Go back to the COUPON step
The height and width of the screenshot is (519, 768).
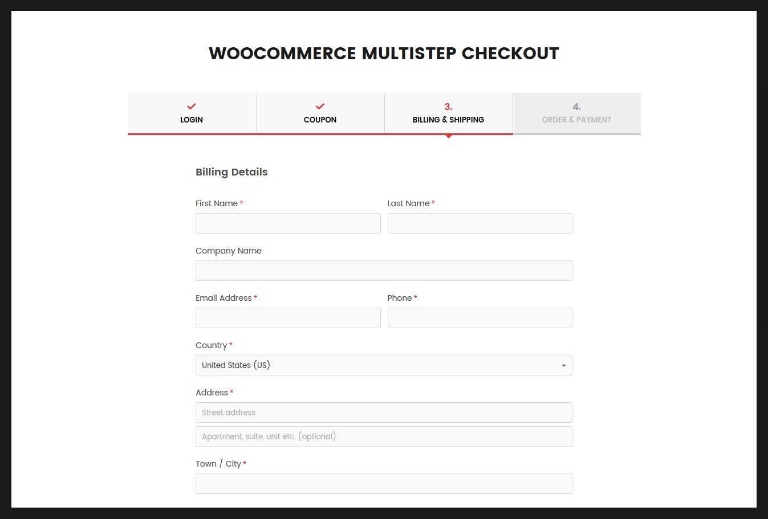click(320, 113)
